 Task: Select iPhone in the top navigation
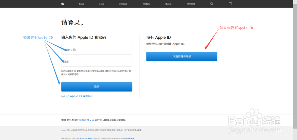tap(123, 4)
